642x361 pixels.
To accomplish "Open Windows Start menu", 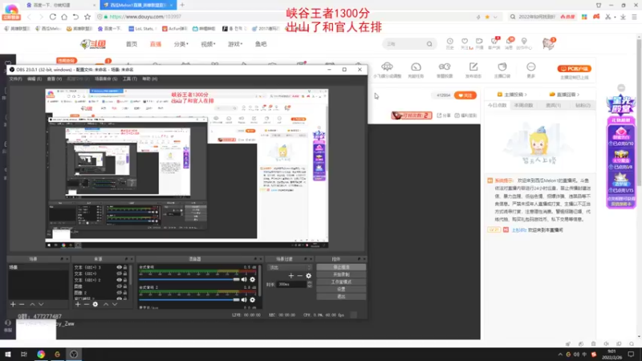I will (8, 354).
